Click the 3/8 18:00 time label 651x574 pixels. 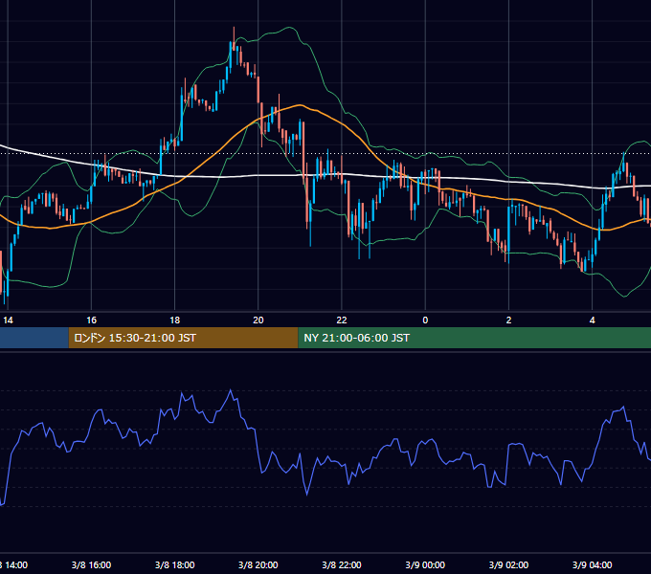pyautogui.click(x=175, y=564)
